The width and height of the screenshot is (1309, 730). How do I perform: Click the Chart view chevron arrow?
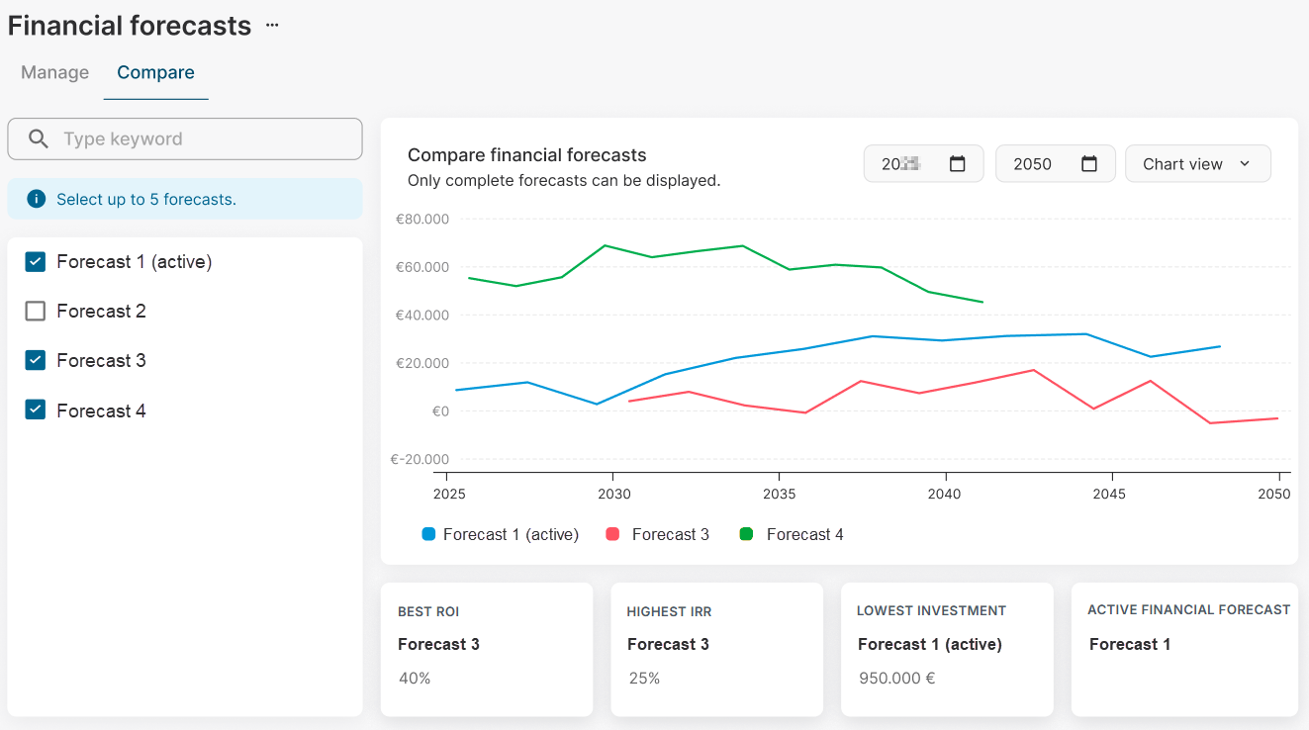point(1245,164)
